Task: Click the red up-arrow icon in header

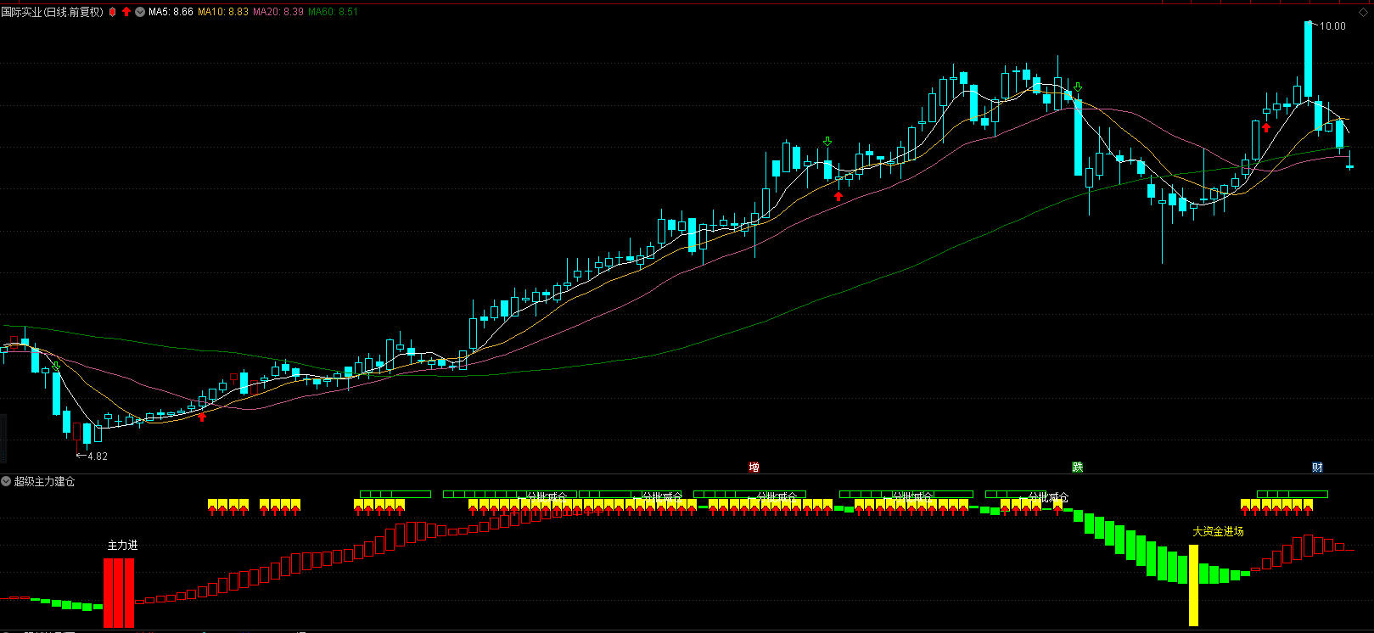Action: coord(126,12)
